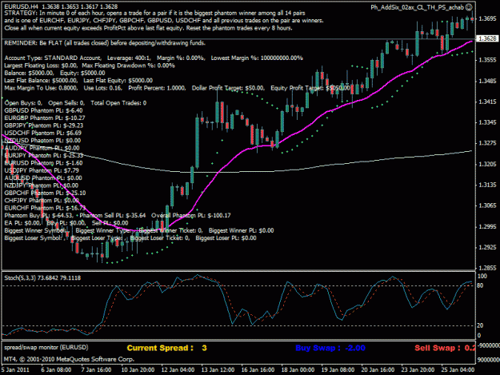
Task: Click the Ph_AddSix_02ax_CL_TH_PS_achab expert name
Action: click(417, 7)
